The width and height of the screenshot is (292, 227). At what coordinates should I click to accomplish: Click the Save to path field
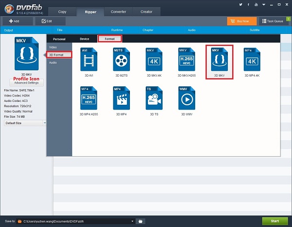click(x=75, y=221)
